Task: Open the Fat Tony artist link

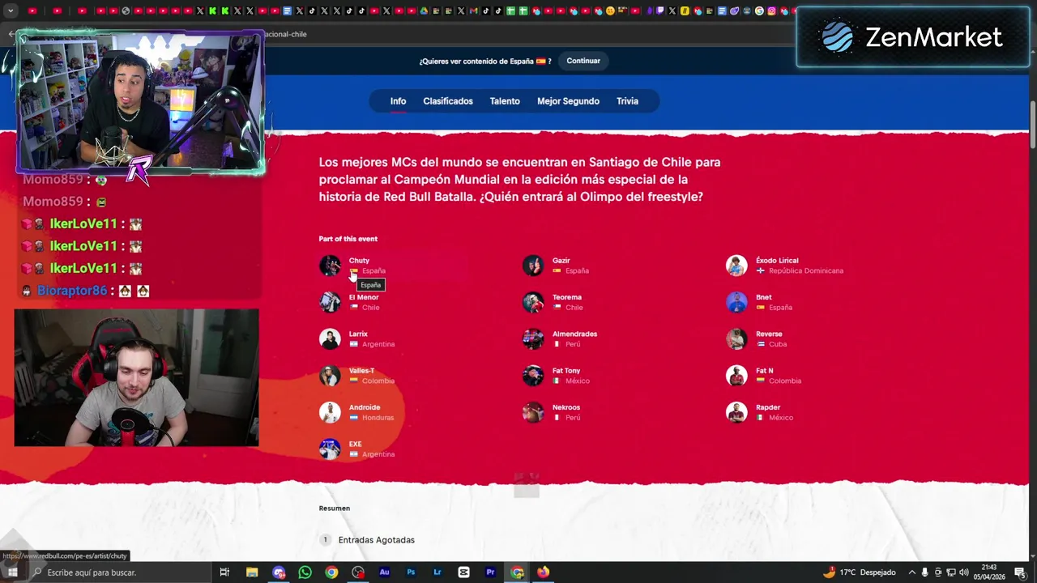Action: click(566, 371)
